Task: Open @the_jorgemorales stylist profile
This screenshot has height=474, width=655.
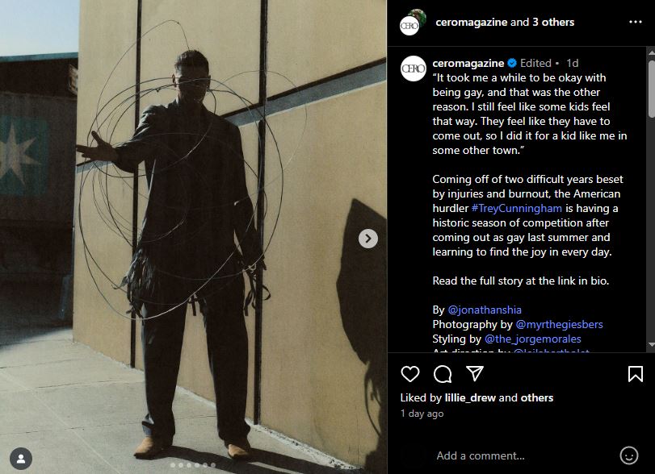Action: point(532,339)
